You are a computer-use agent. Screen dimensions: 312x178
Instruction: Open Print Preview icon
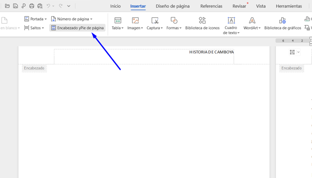(x=40, y=6)
